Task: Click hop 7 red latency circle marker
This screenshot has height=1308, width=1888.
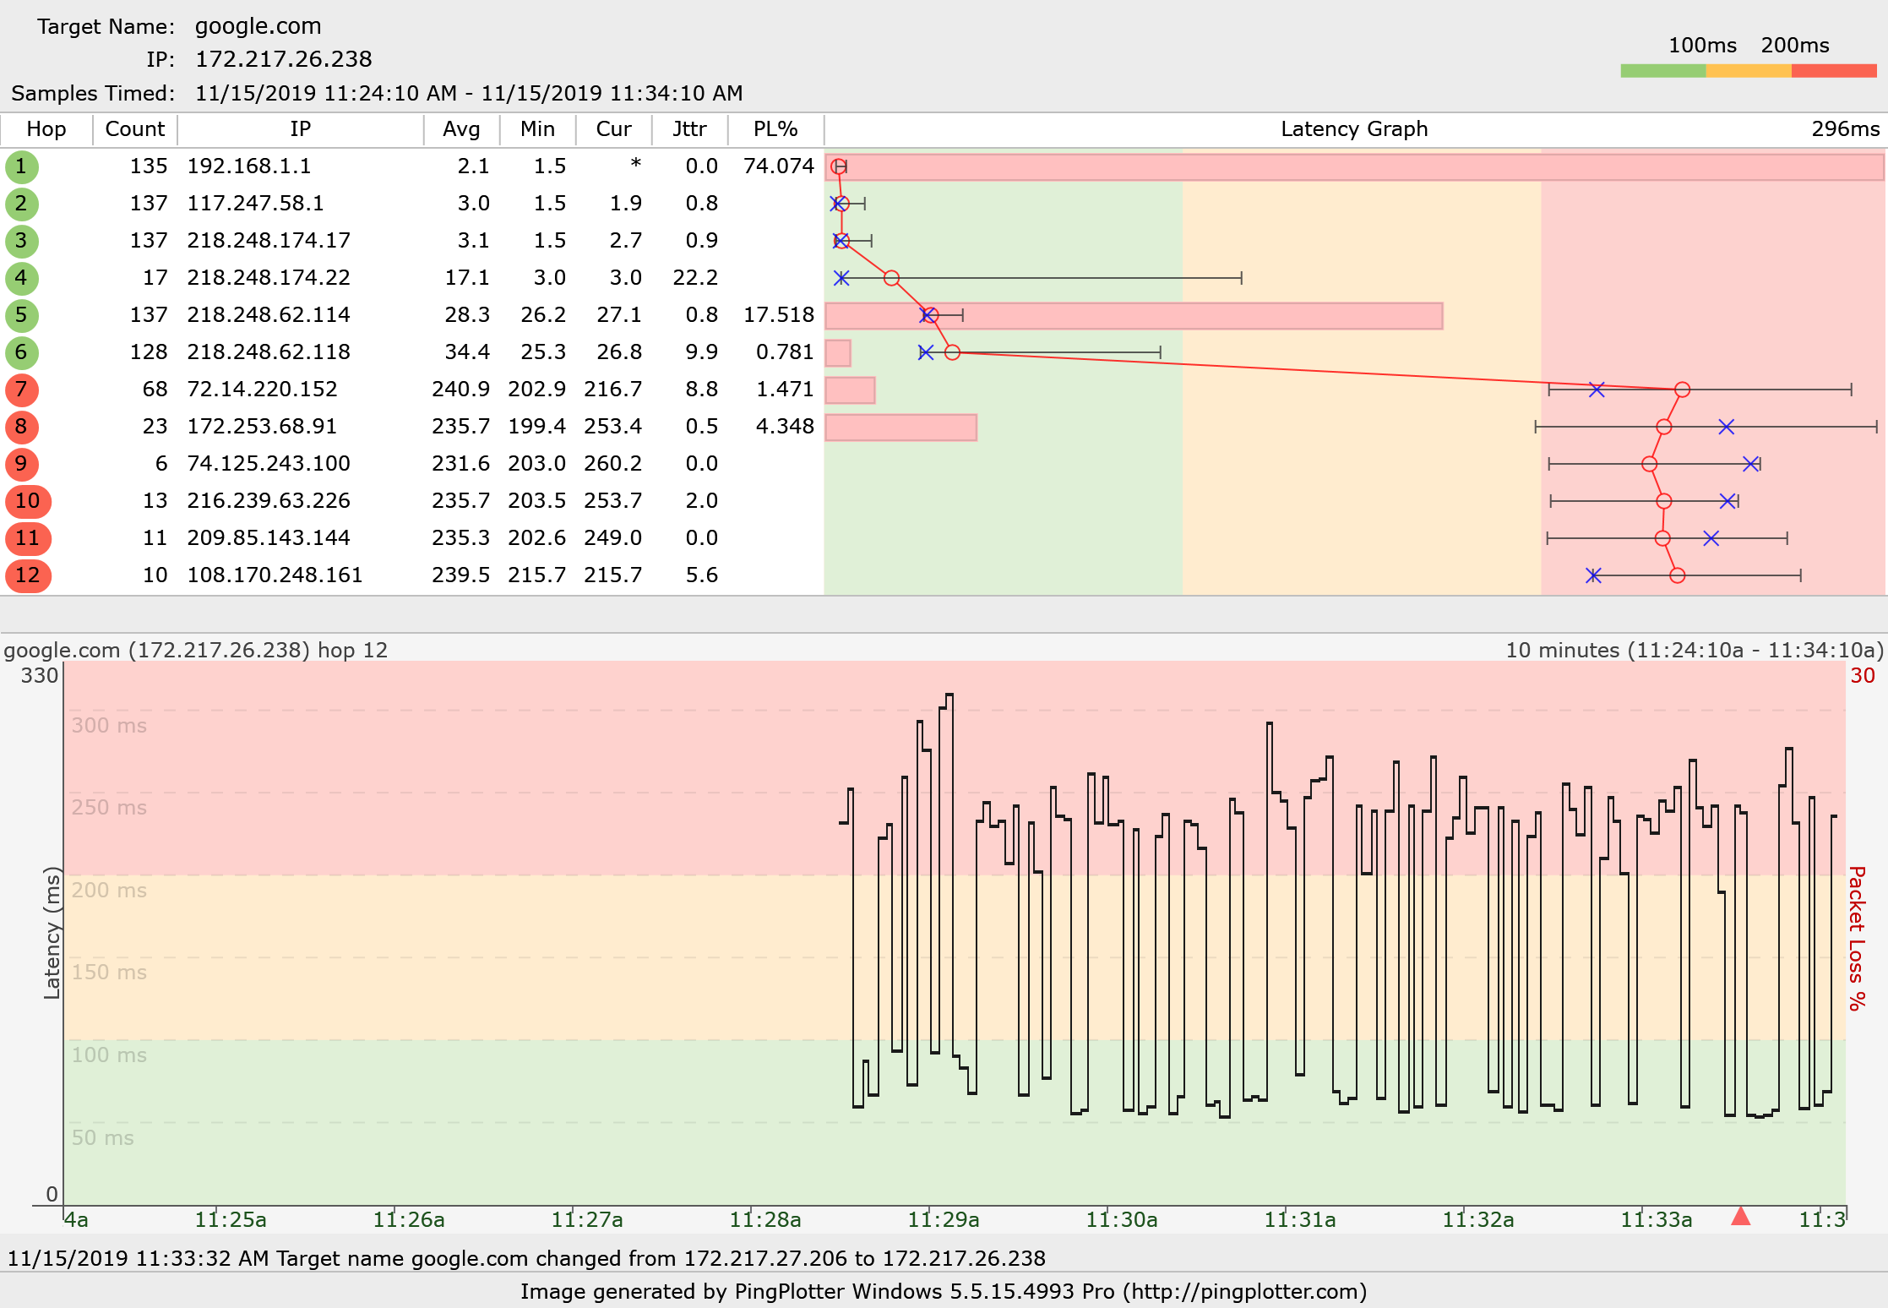Action: click(1682, 390)
